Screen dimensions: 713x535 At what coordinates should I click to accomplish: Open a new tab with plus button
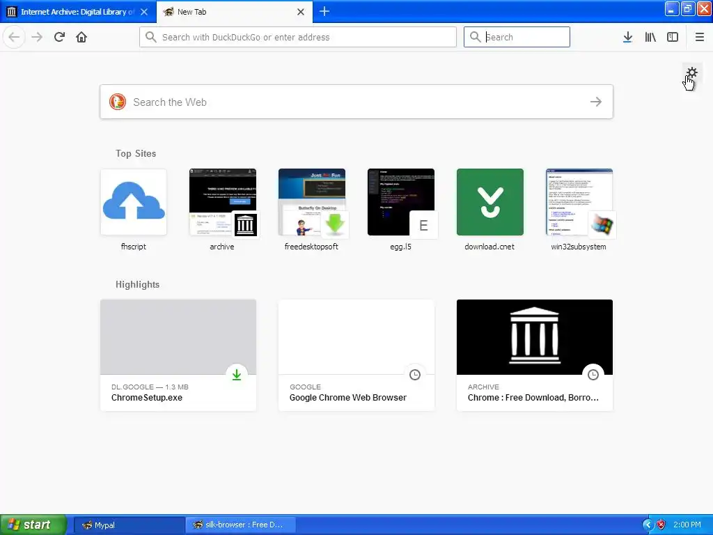[x=324, y=11]
